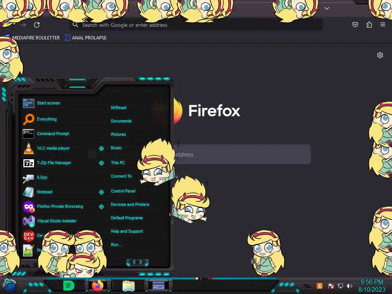Viewport: 392px width, 294px height.
Task: Click the ILSpy icon in start menu
Action: tap(28, 178)
